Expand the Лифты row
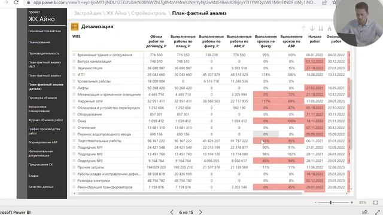 pyautogui.click(x=74, y=88)
